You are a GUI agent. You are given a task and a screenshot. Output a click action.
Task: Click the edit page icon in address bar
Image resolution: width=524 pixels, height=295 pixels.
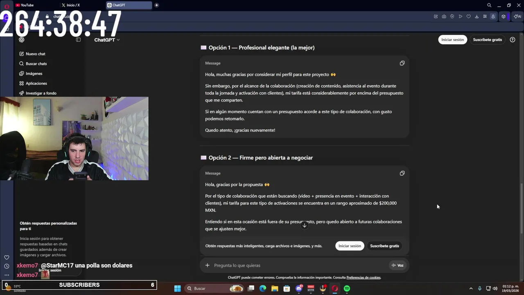pyautogui.click(x=436, y=16)
